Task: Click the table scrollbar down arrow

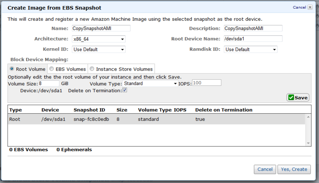Action: (x=308, y=143)
